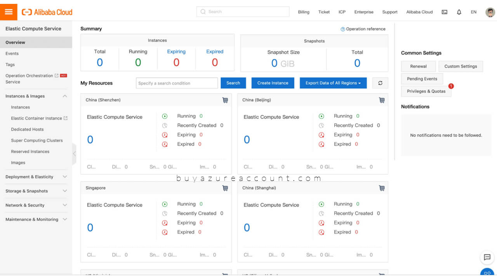Expand the Maintenance & Monitoring section
Viewport: 497px width, 279px height.
[65, 219]
